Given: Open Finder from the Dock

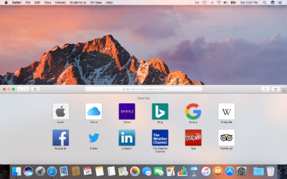Looking at the screenshot, I should tap(16, 171).
